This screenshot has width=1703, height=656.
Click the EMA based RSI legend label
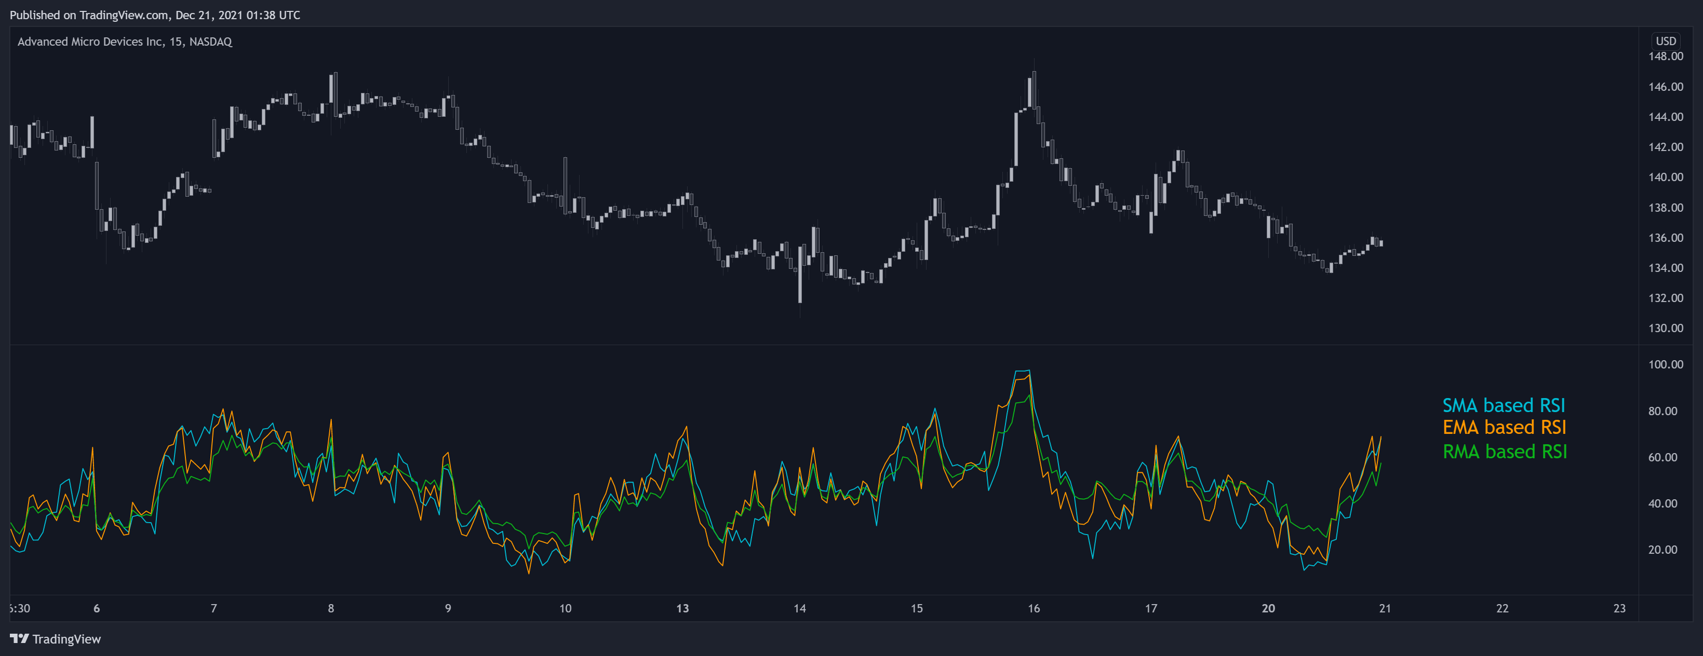point(1504,428)
